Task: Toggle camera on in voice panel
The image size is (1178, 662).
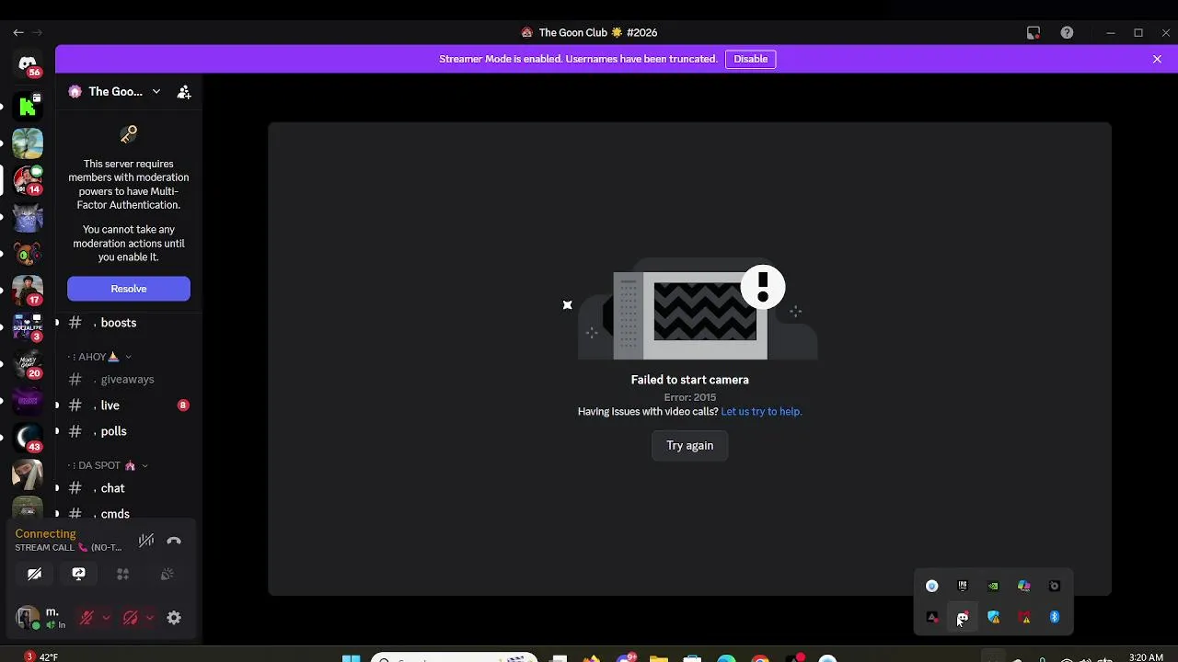Action: pos(34,574)
